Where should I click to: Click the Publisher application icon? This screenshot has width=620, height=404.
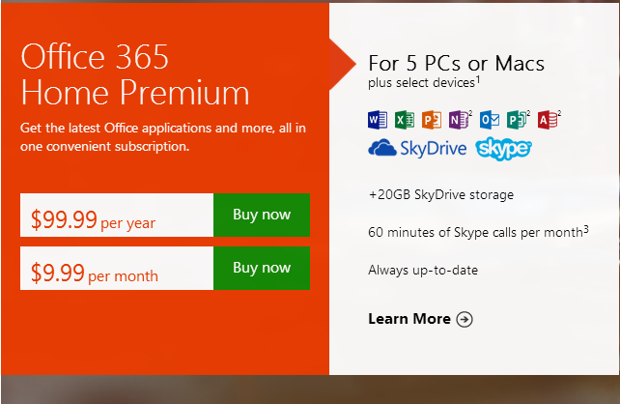click(x=517, y=120)
